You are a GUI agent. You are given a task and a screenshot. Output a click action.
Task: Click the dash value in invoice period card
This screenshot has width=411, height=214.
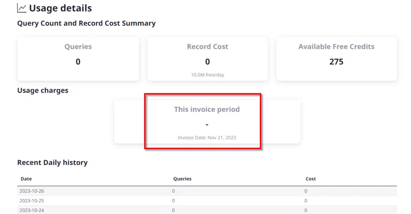pyautogui.click(x=207, y=124)
